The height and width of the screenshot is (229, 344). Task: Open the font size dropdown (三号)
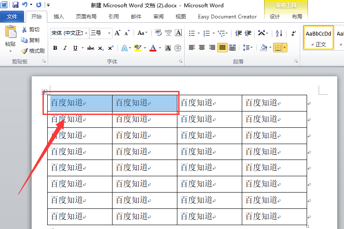(x=109, y=33)
